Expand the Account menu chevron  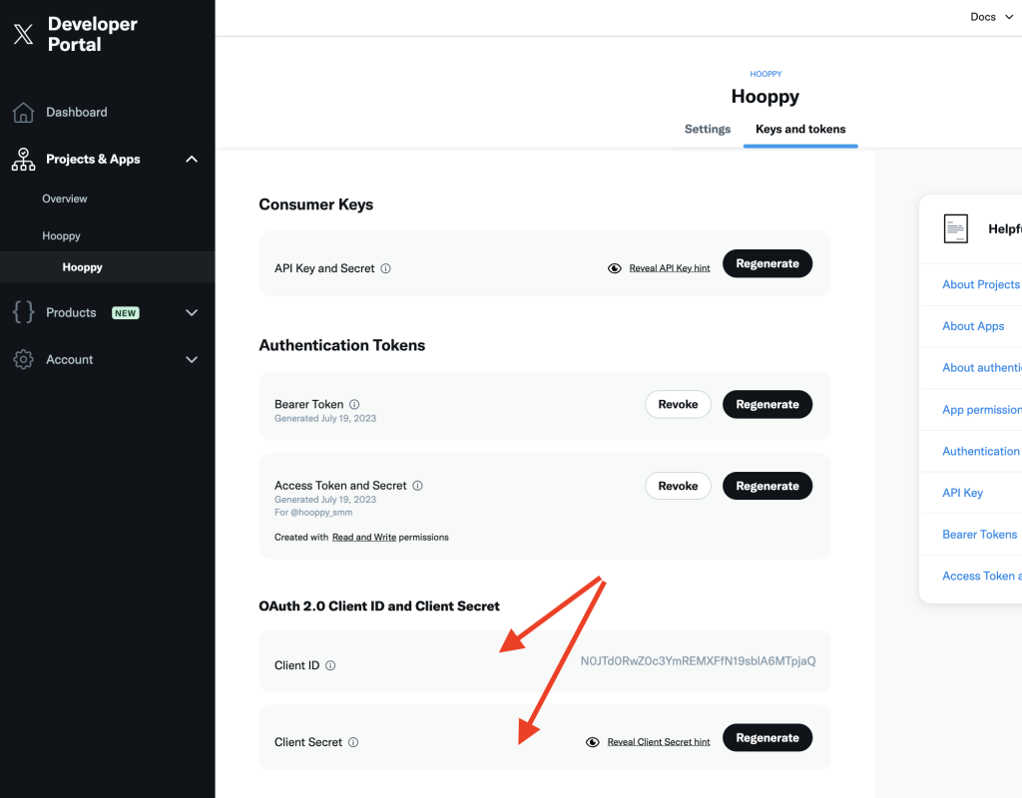192,360
